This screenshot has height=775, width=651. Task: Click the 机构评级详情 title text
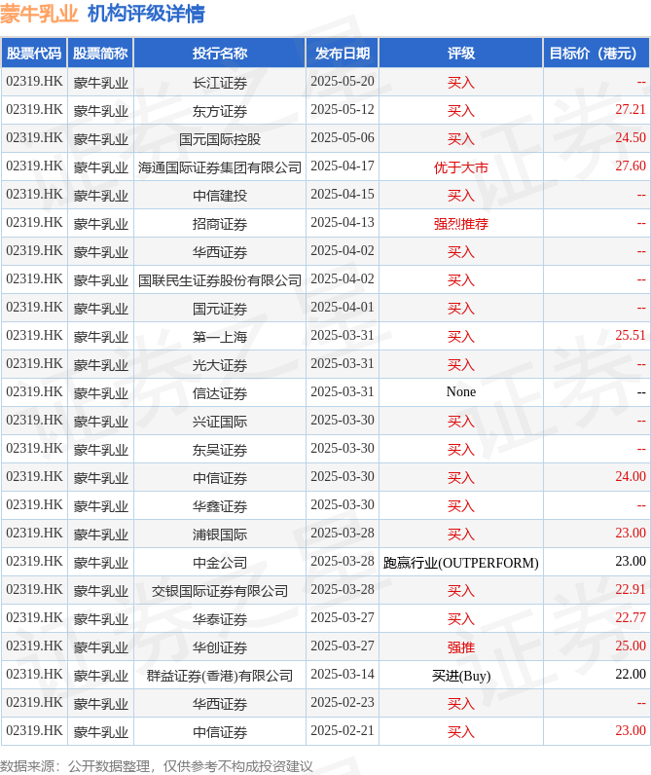[146, 14]
